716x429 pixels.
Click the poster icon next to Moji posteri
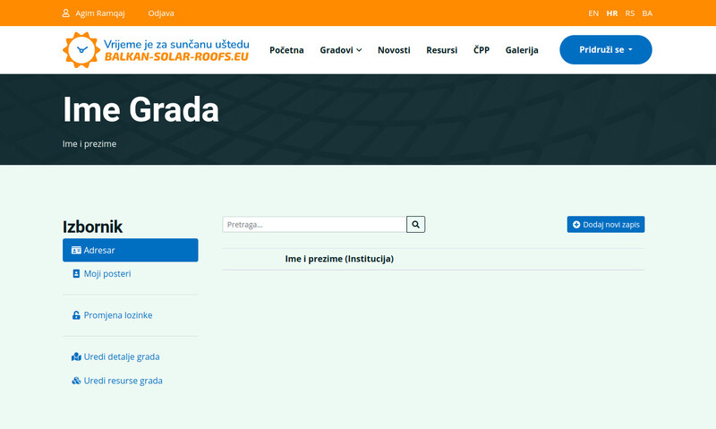coord(76,273)
